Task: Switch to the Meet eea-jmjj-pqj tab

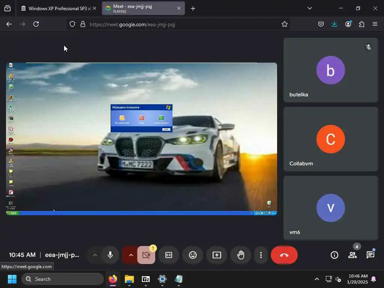Action: [x=143, y=8]
